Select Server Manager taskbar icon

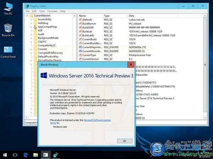click(46, 155)
